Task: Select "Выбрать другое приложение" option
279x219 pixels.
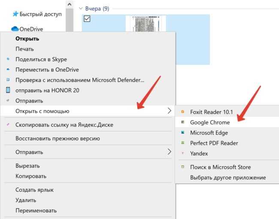Action: pyautogui.click(x=228, y=177)
